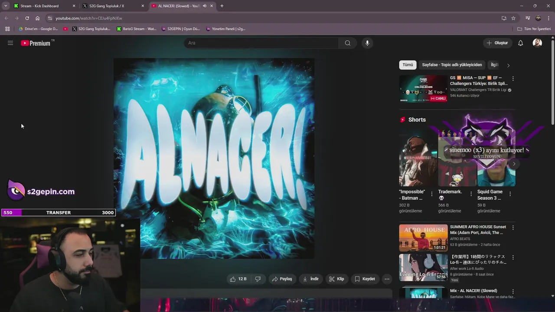Viewport: 555px width, 312px height.
Task: Click the SUMMER AFRO HOUSE Sunset Mix title
Action: coord(478,230)
